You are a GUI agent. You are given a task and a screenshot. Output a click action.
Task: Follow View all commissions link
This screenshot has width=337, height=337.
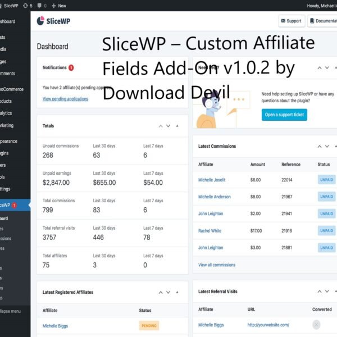coord(217,265)
